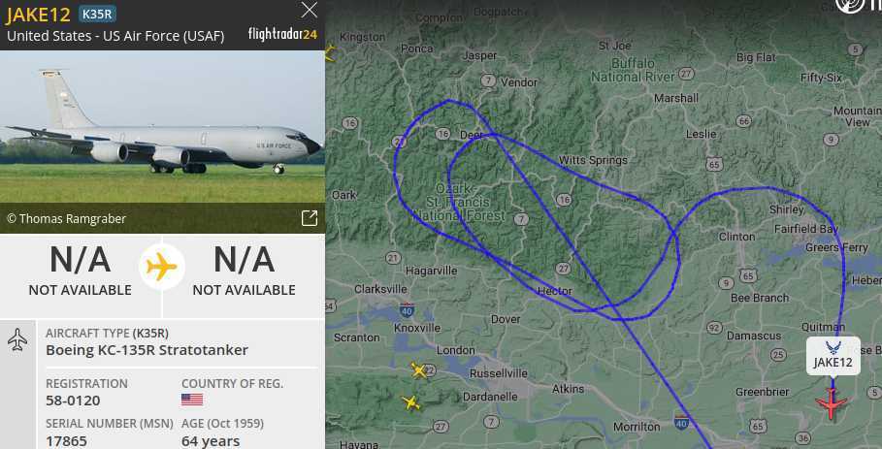Viewport: 882px width, 449px height.
Task: Click the JAKE12 callsign title in header
Action: pyautogui.click(x=38, y=15)
